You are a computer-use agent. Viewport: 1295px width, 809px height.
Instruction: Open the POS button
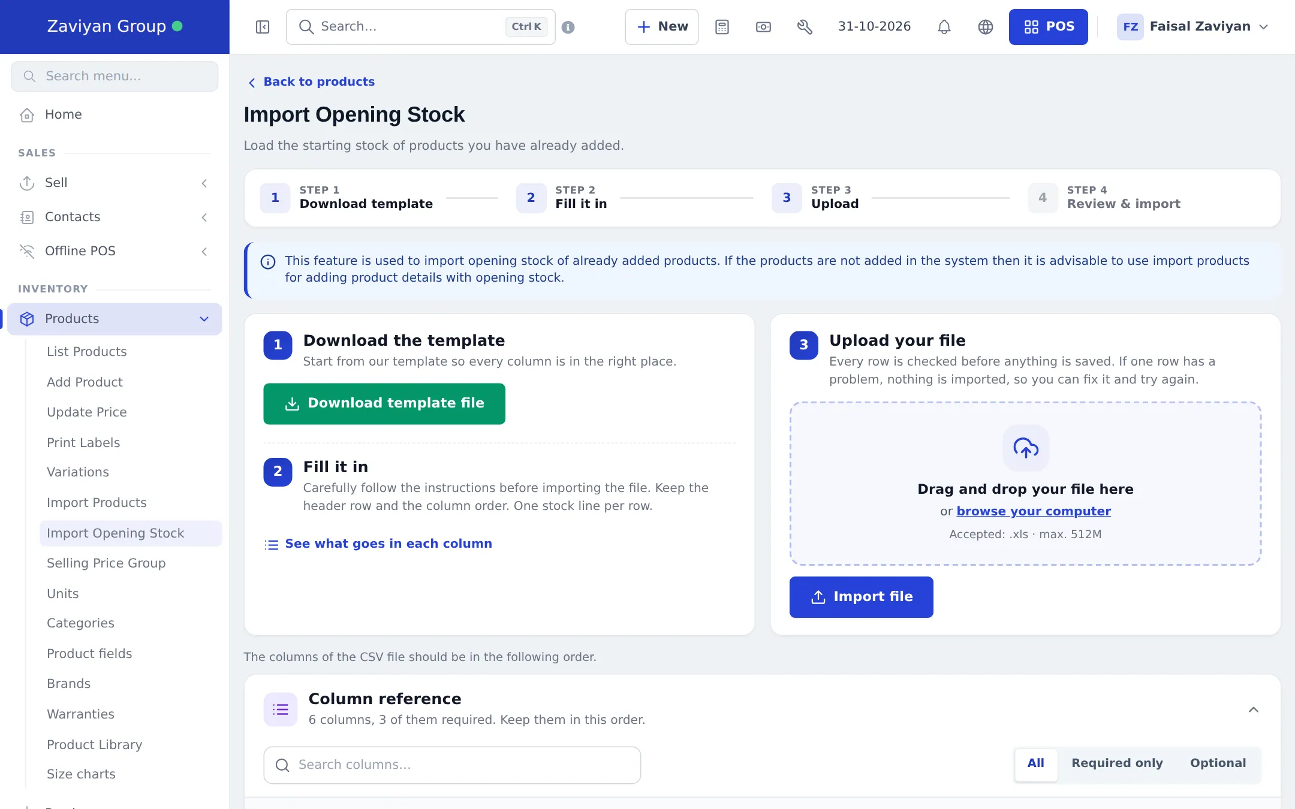(x=1048, y=27)
